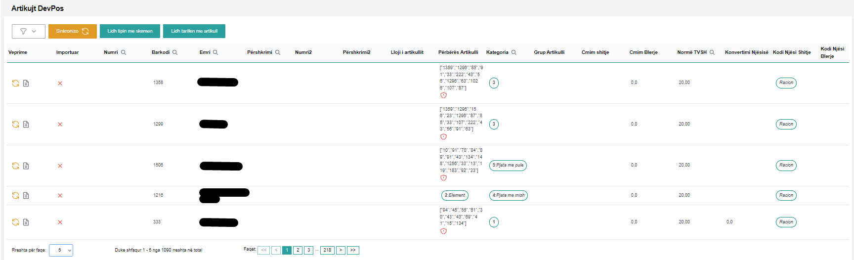The width and height of the screenshot is (854, 260).
Task: Click the 2:Element tag in row 1216
Action: [455, 196]
